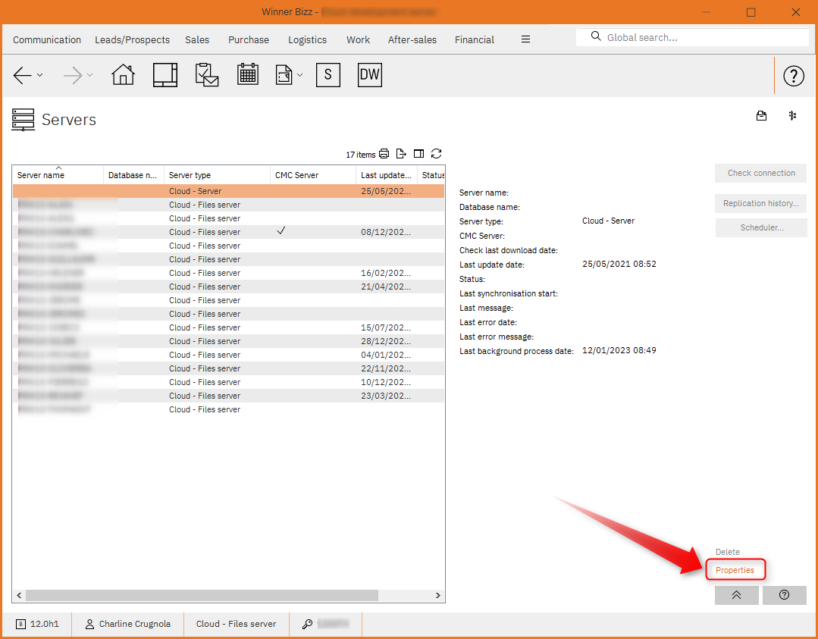Click the Global search field
The image size is (818, 639).
coord(691,36)
